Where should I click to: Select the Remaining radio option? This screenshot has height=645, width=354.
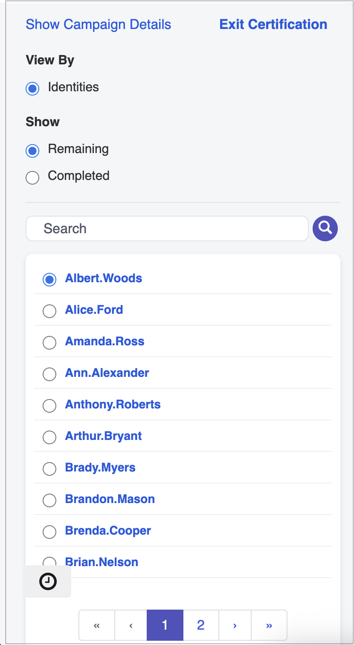(32, 150)
